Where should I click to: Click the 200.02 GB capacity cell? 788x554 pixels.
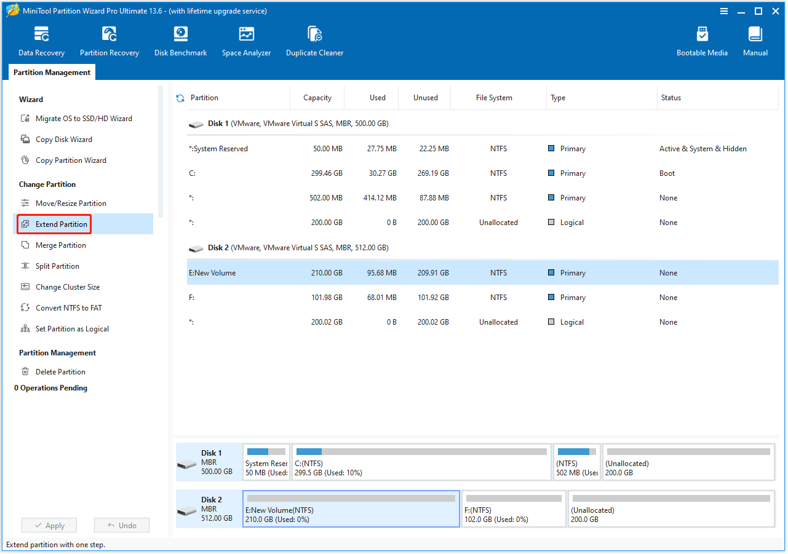(x=327, y=322)
